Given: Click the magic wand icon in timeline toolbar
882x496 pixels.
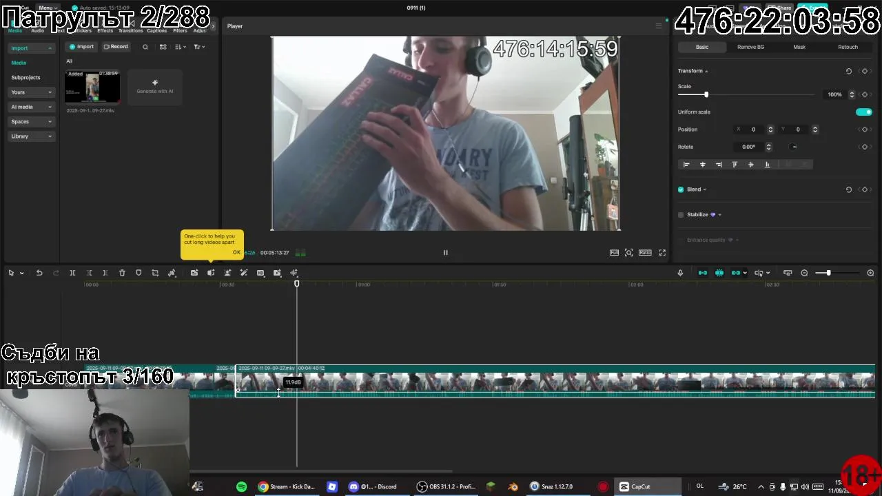Looking at the screenshot, I should 244,273.
